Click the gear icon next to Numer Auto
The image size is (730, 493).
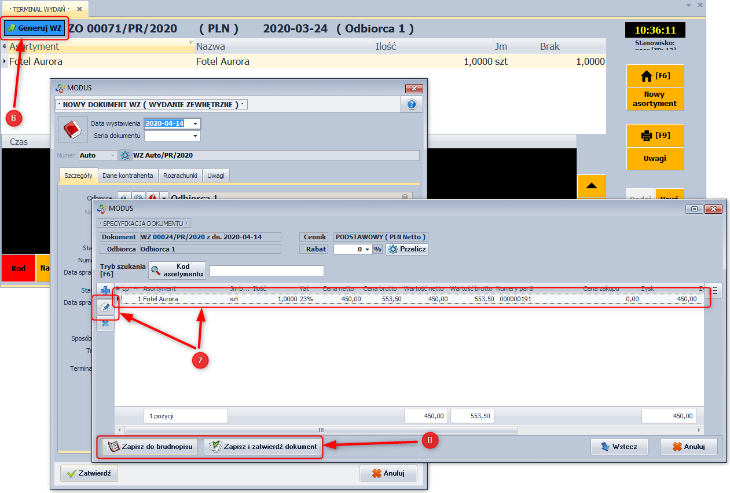(x=125, y=155)
